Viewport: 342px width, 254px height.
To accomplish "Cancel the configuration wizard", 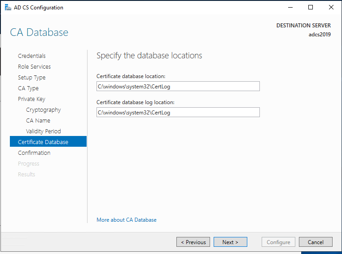I will pyautogui.click(x=316, y=242).
